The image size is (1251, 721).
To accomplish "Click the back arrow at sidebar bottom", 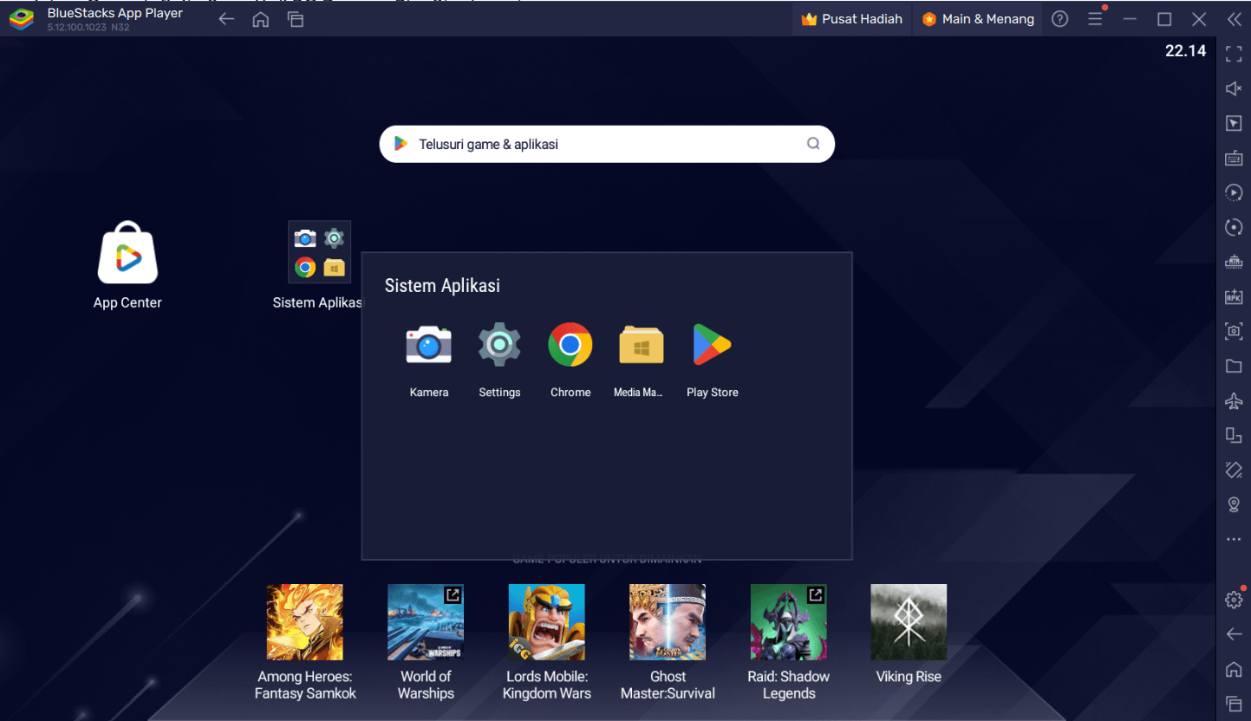I will pyautogui.click(x=1234, y=634).
